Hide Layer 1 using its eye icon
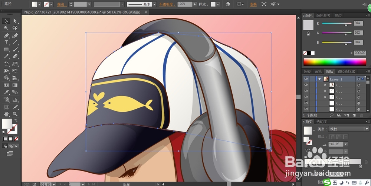 tap(306, 79)
